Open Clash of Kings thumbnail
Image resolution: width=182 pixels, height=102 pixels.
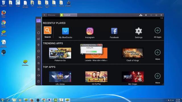point(133,53)
